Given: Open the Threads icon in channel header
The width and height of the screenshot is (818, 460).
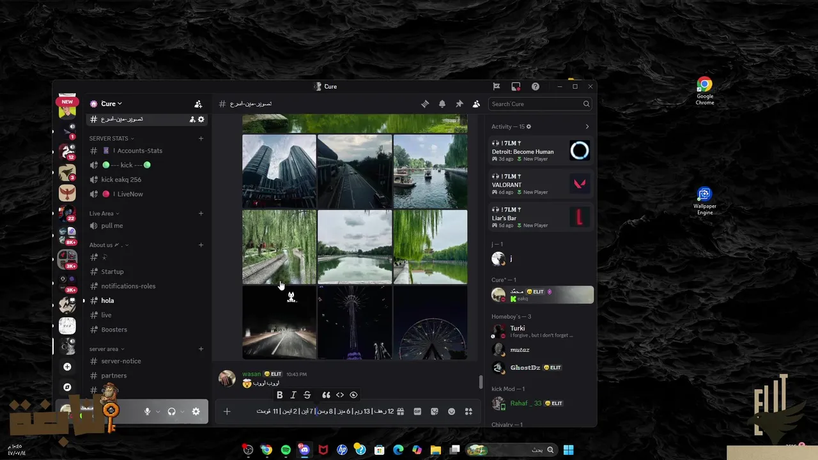Looking at the screenshot, I should coord(425,103).
